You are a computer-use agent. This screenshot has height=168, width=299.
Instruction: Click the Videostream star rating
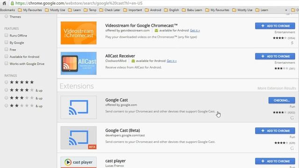tap(279, 38)
